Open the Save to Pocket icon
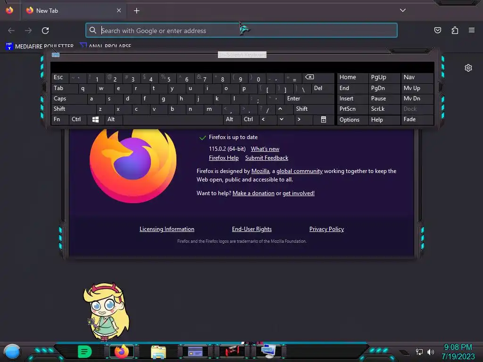Viewport: 483px width, 362px height. click(x=437, y=30)
